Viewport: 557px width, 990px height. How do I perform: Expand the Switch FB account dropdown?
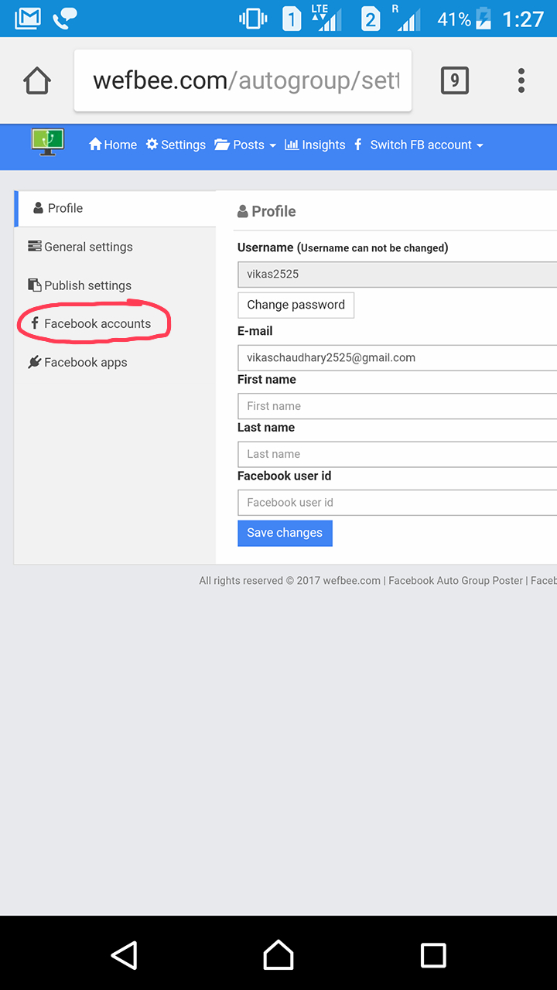[x=419, y=145]
